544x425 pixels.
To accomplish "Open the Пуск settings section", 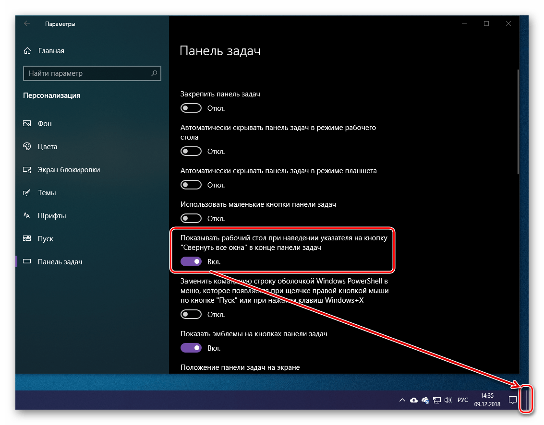I will coord(46,238).
